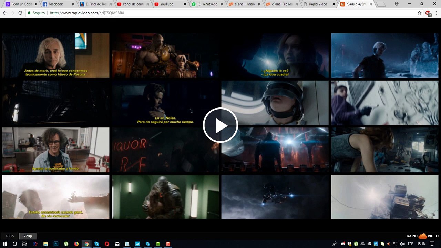Open the OneDrive cloud tray icon
This screenshot has height=248, width=441.
362,244
